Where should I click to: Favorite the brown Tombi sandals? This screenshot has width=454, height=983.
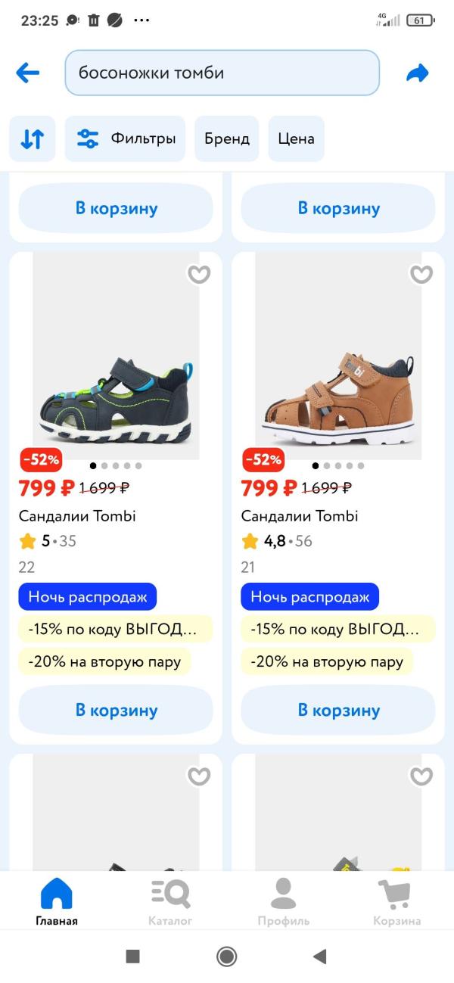421,274
